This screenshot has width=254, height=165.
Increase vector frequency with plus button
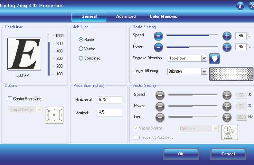click(x=227, y=118)
